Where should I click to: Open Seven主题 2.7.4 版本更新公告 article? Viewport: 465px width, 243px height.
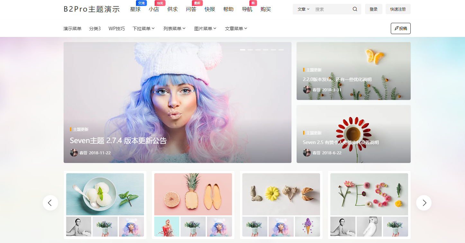point(118,141)
